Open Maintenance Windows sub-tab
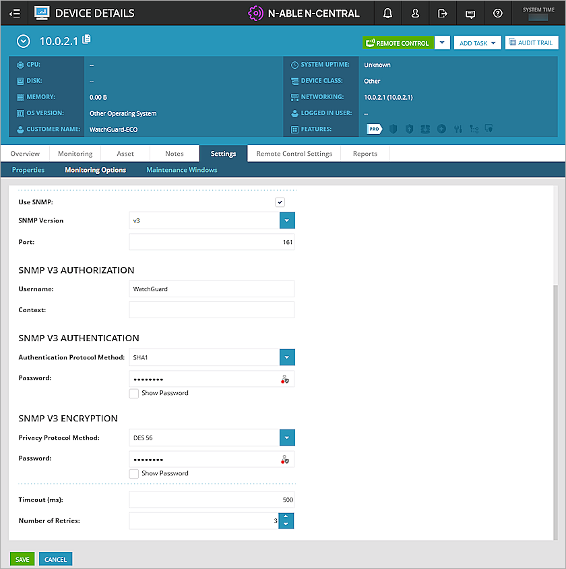The height and width of the screenshot is (569, 566). pos(182,170)
